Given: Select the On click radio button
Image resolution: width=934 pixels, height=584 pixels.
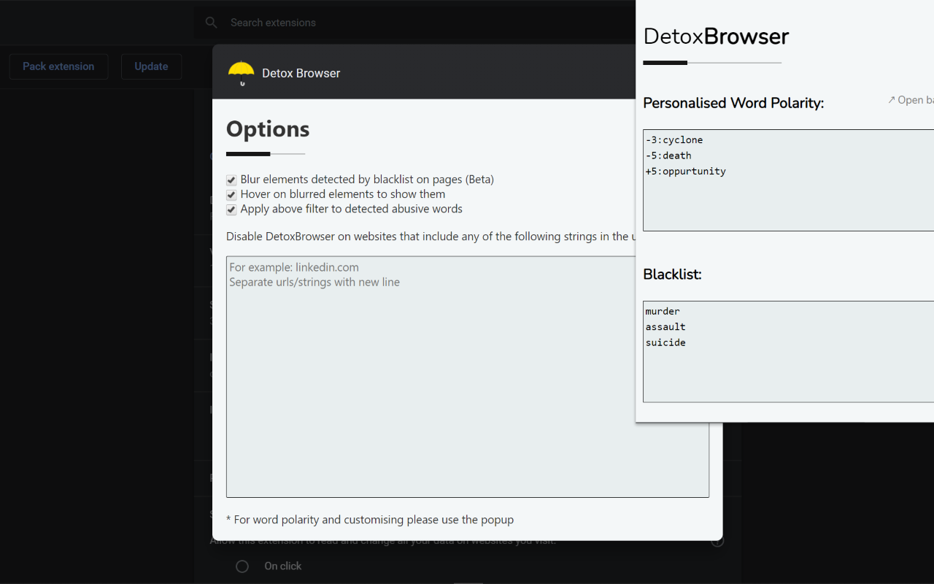Looking at the screenshot, I should click(242, 566).
